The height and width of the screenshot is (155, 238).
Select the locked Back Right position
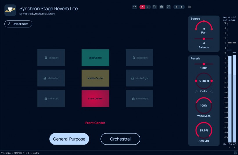tap(140, 58)
